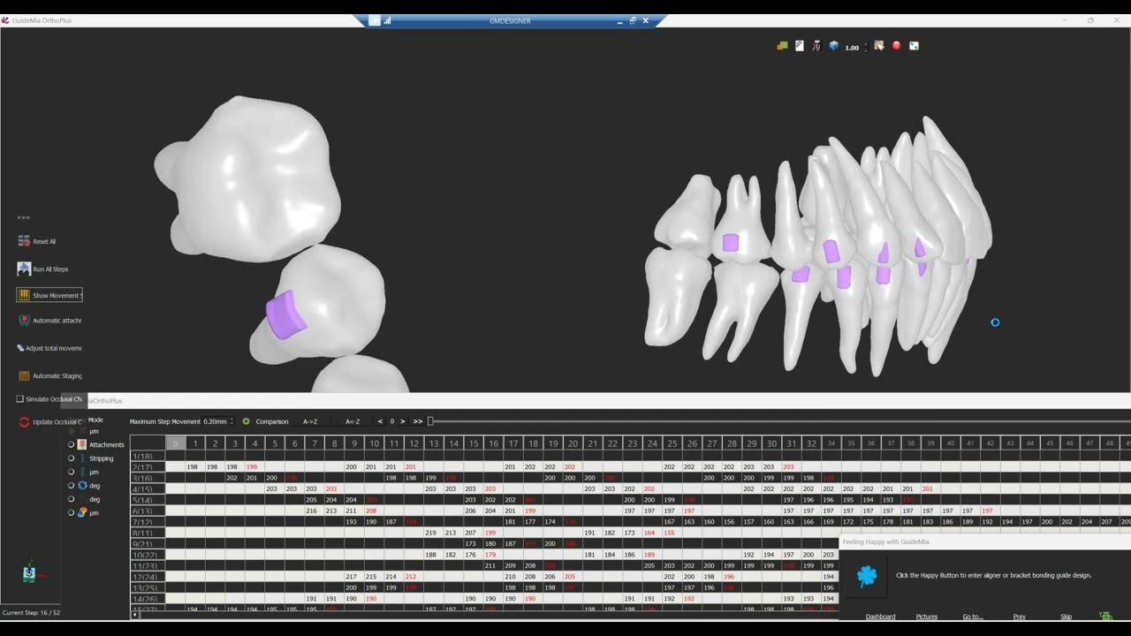This screenshot has height=636, width=1131.
Task: Open the Dashboard link
Action: click(880, 617)
